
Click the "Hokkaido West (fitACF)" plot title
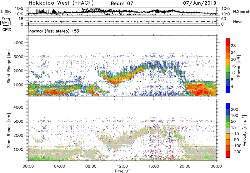coord(61,3)
